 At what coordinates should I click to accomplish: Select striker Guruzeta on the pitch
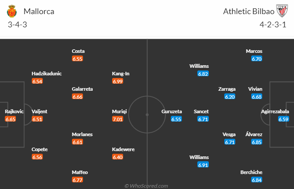click(172, 111)
